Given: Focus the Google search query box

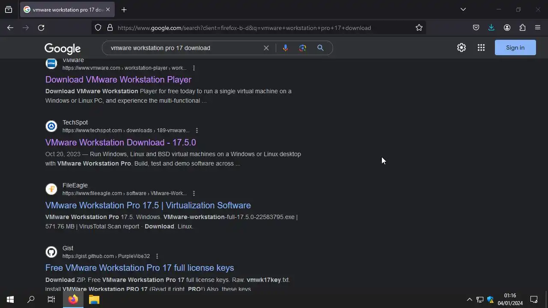Looking at the screenshot, I should point(184,48).
